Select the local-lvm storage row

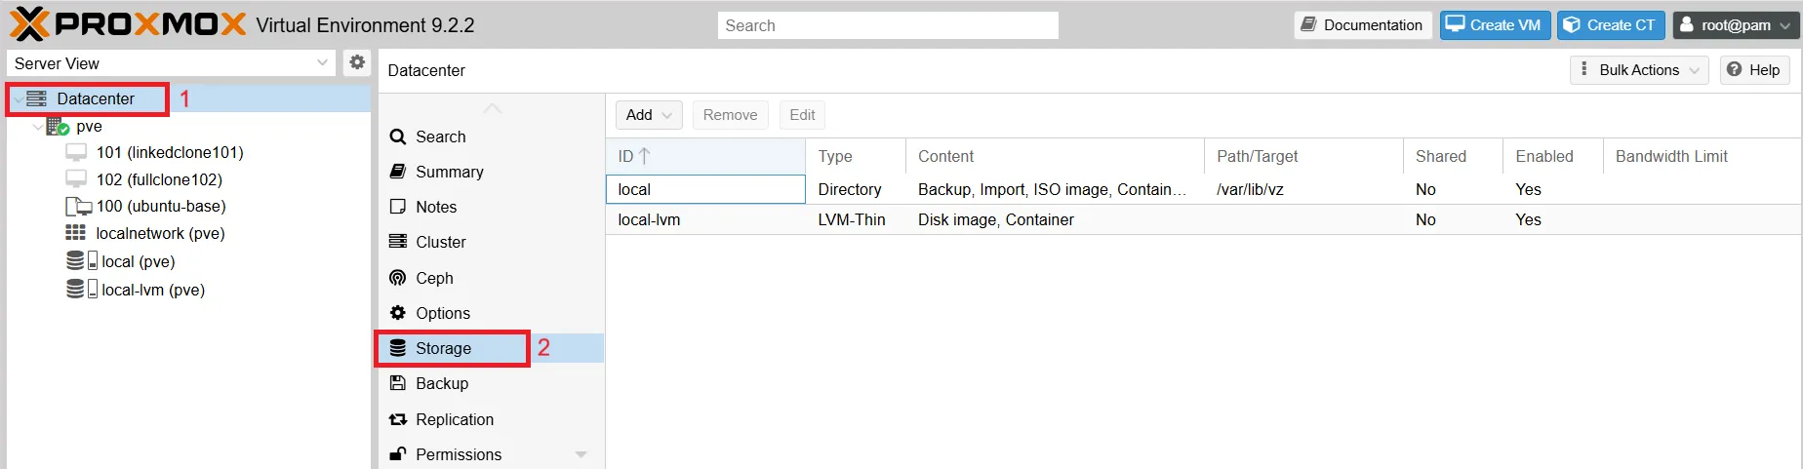coord(1204,219)
